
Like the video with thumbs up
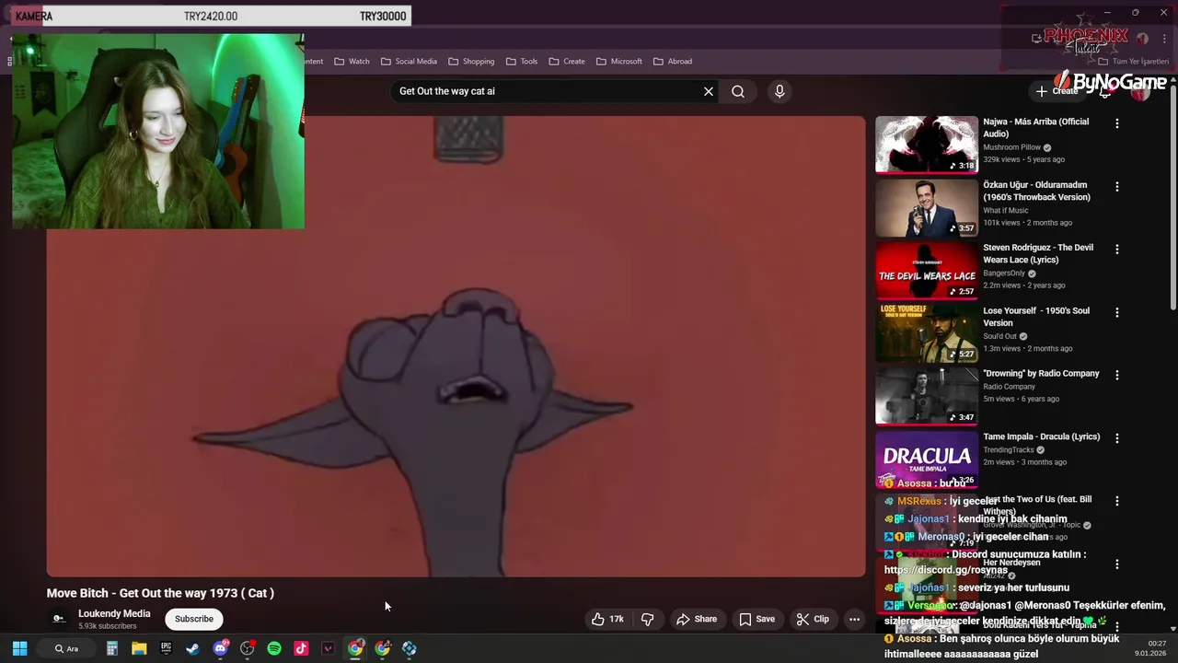[609, 619]
